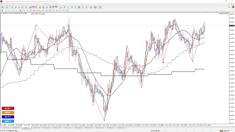Click the orange 指値買い limit buy button
Screen dimensions: 235x132
[8, 113]
